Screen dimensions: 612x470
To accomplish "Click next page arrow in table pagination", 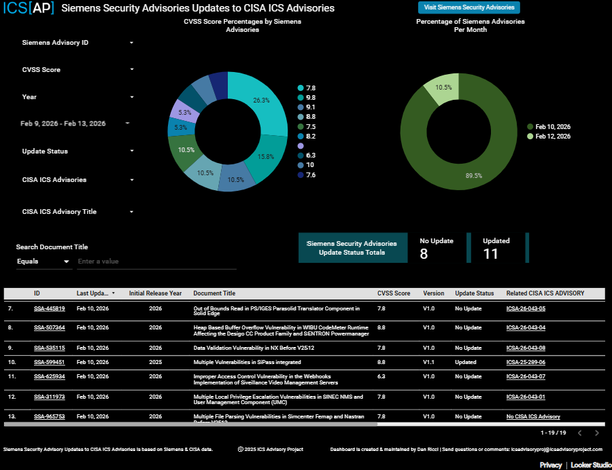I will (x=597, y=433).
